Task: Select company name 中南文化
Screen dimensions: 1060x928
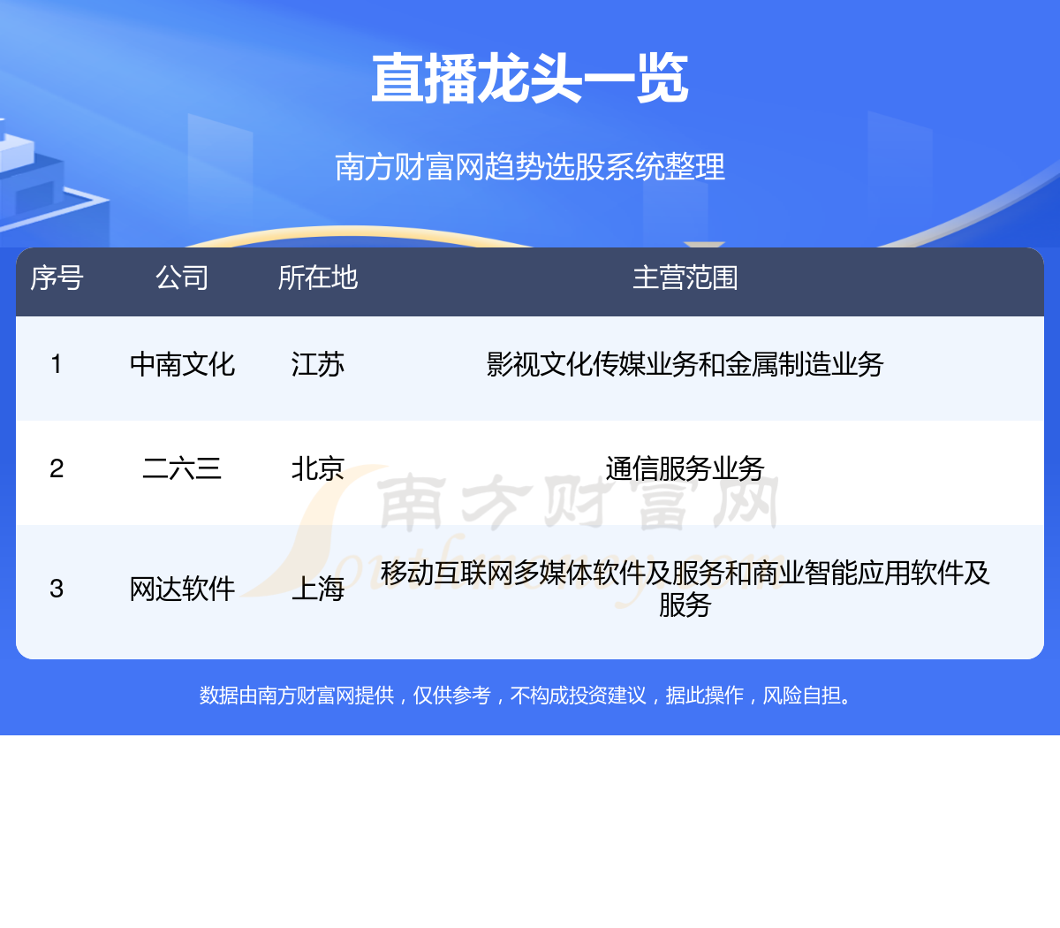Action: pos(182,364)
